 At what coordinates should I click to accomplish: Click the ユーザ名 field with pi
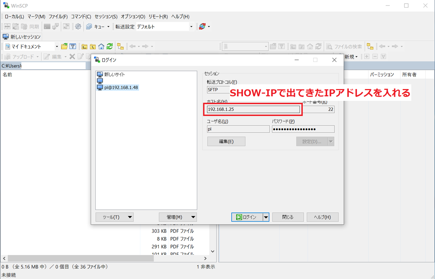tap(238, 129)
